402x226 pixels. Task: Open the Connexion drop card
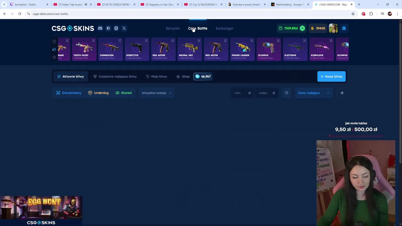point(110,49)
